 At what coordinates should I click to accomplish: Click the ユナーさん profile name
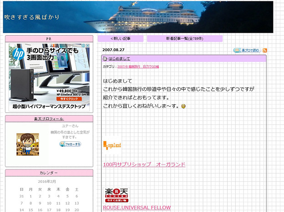pos(70,126)
